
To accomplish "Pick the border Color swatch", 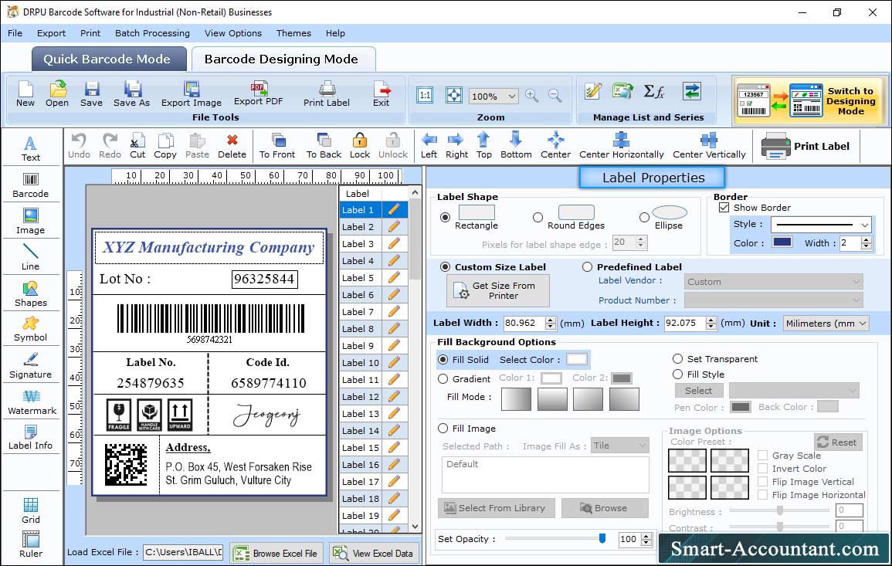I will [782, 242].
